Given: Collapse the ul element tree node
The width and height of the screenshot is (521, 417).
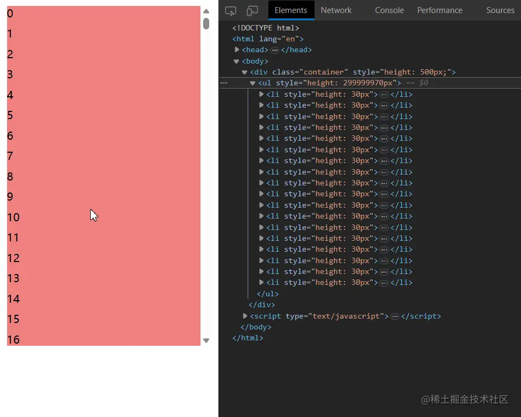Looking at the screenshot, I should point(253,83).
